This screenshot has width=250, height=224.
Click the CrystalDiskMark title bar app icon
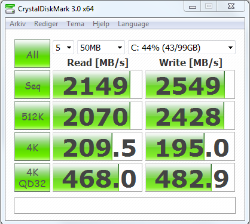coord(10,9)
